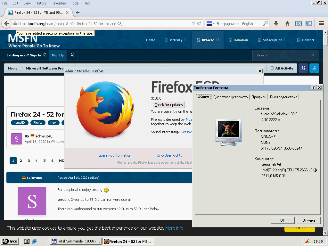Click the JS toolbar extension icon

pos(309,23)
